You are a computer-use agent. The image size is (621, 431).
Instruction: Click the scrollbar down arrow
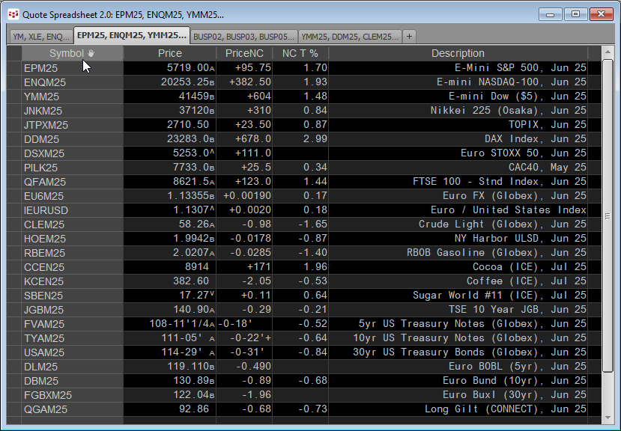608,417
